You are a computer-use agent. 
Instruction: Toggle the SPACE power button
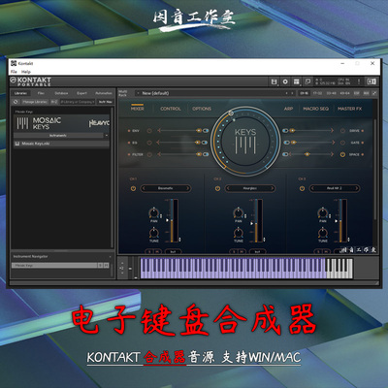pos(342,154)
